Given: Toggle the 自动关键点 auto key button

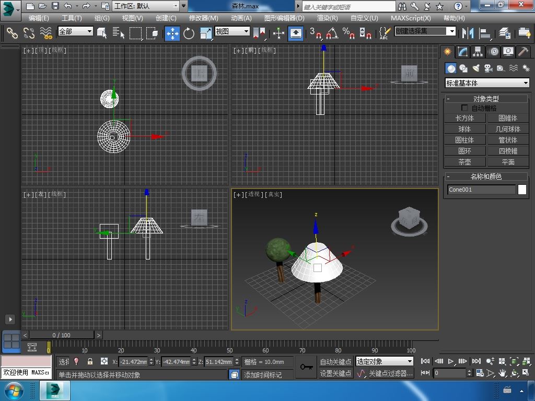Looking at the screenshot, I should pos(335,361).
